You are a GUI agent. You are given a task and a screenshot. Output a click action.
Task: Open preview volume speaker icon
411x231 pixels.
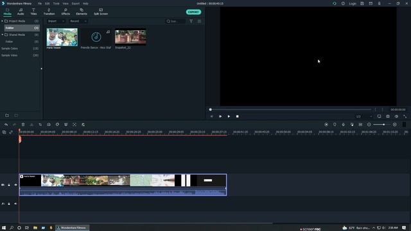coord(397,116)
